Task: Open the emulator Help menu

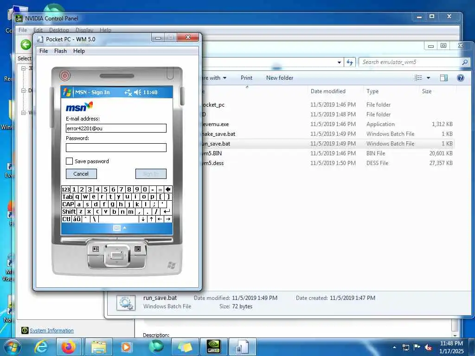Action: 79,51
